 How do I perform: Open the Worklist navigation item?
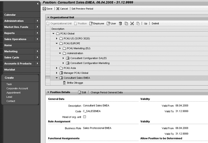[x=20, y=70]
